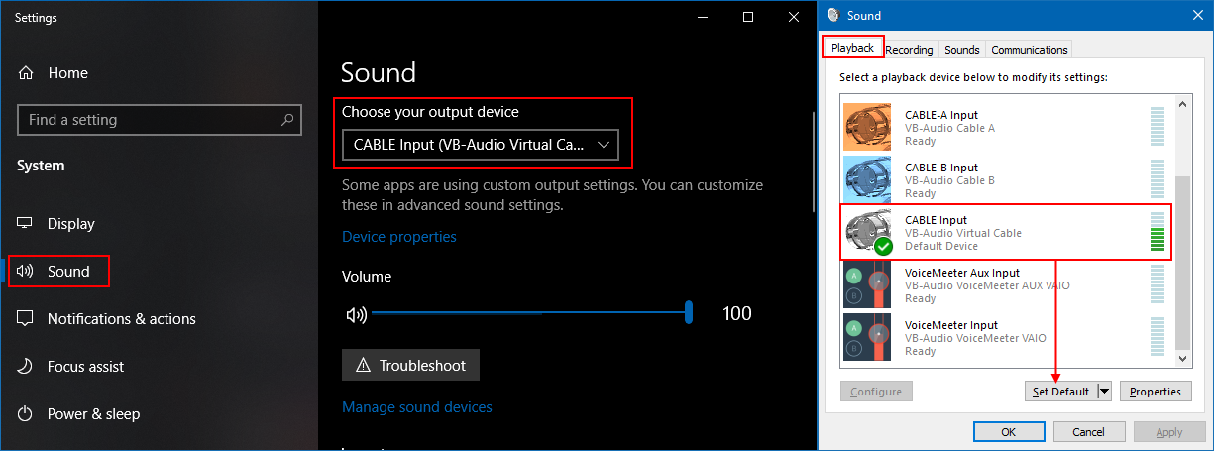Switch to the Playback tab
The width and height of the screenshot is (1214, 451).
click(852, 48)
